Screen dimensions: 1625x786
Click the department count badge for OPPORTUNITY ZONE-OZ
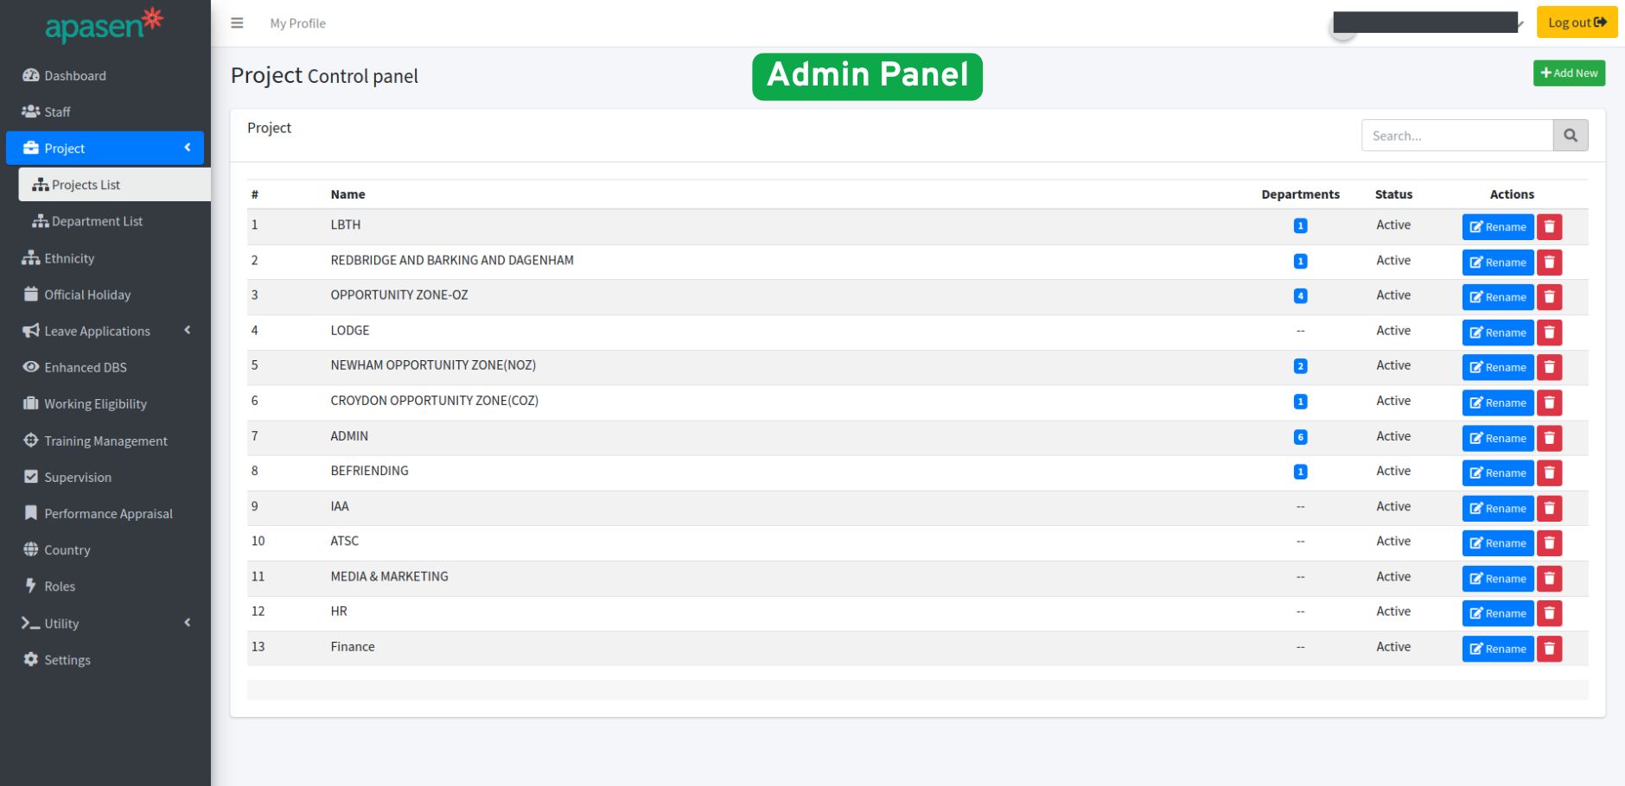(x=1300, y=296)
